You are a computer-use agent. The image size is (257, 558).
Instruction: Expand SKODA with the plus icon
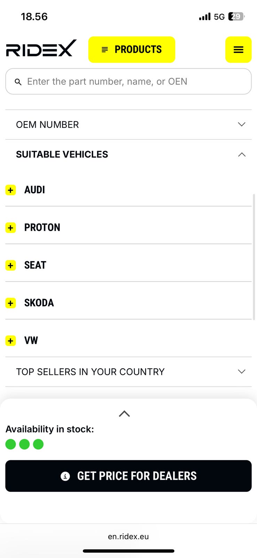[11, 303]
